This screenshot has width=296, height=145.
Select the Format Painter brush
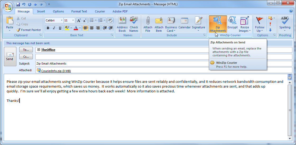(x=29, y=30)
